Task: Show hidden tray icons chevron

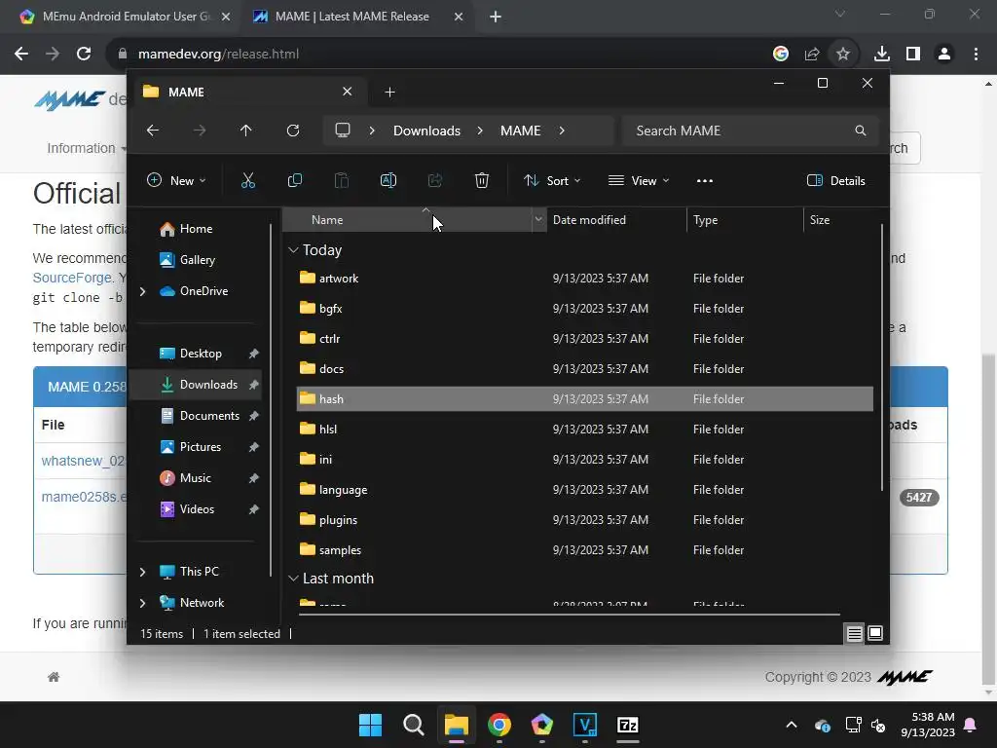Action: [x=791, y=725]
